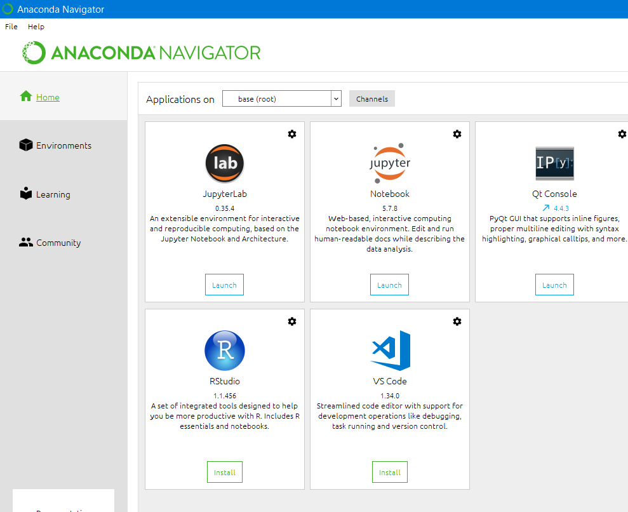Click the Jupyter Notebook logo
Viewport: 628px width, 512px height.
(390, 163)
